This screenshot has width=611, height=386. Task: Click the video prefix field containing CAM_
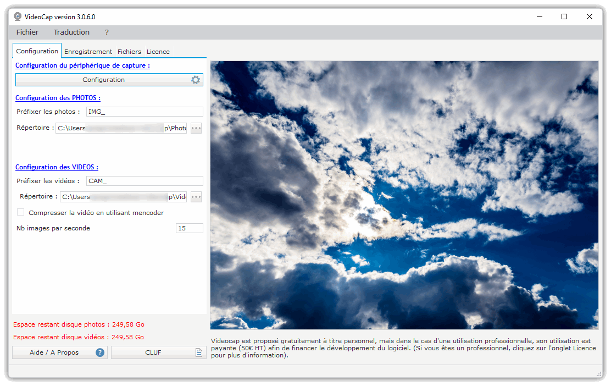coord(145,181)
